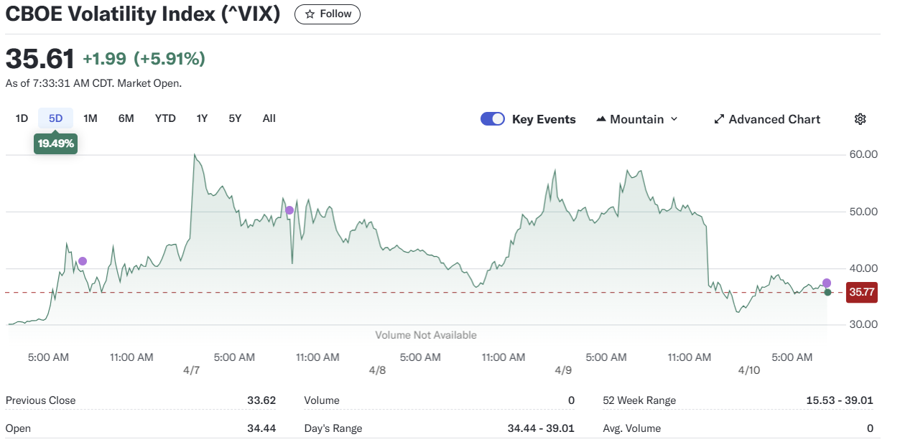Expand the Mountain chart type dropdown
The width and height of the screenshot is (900, 447).
[674, 119]
